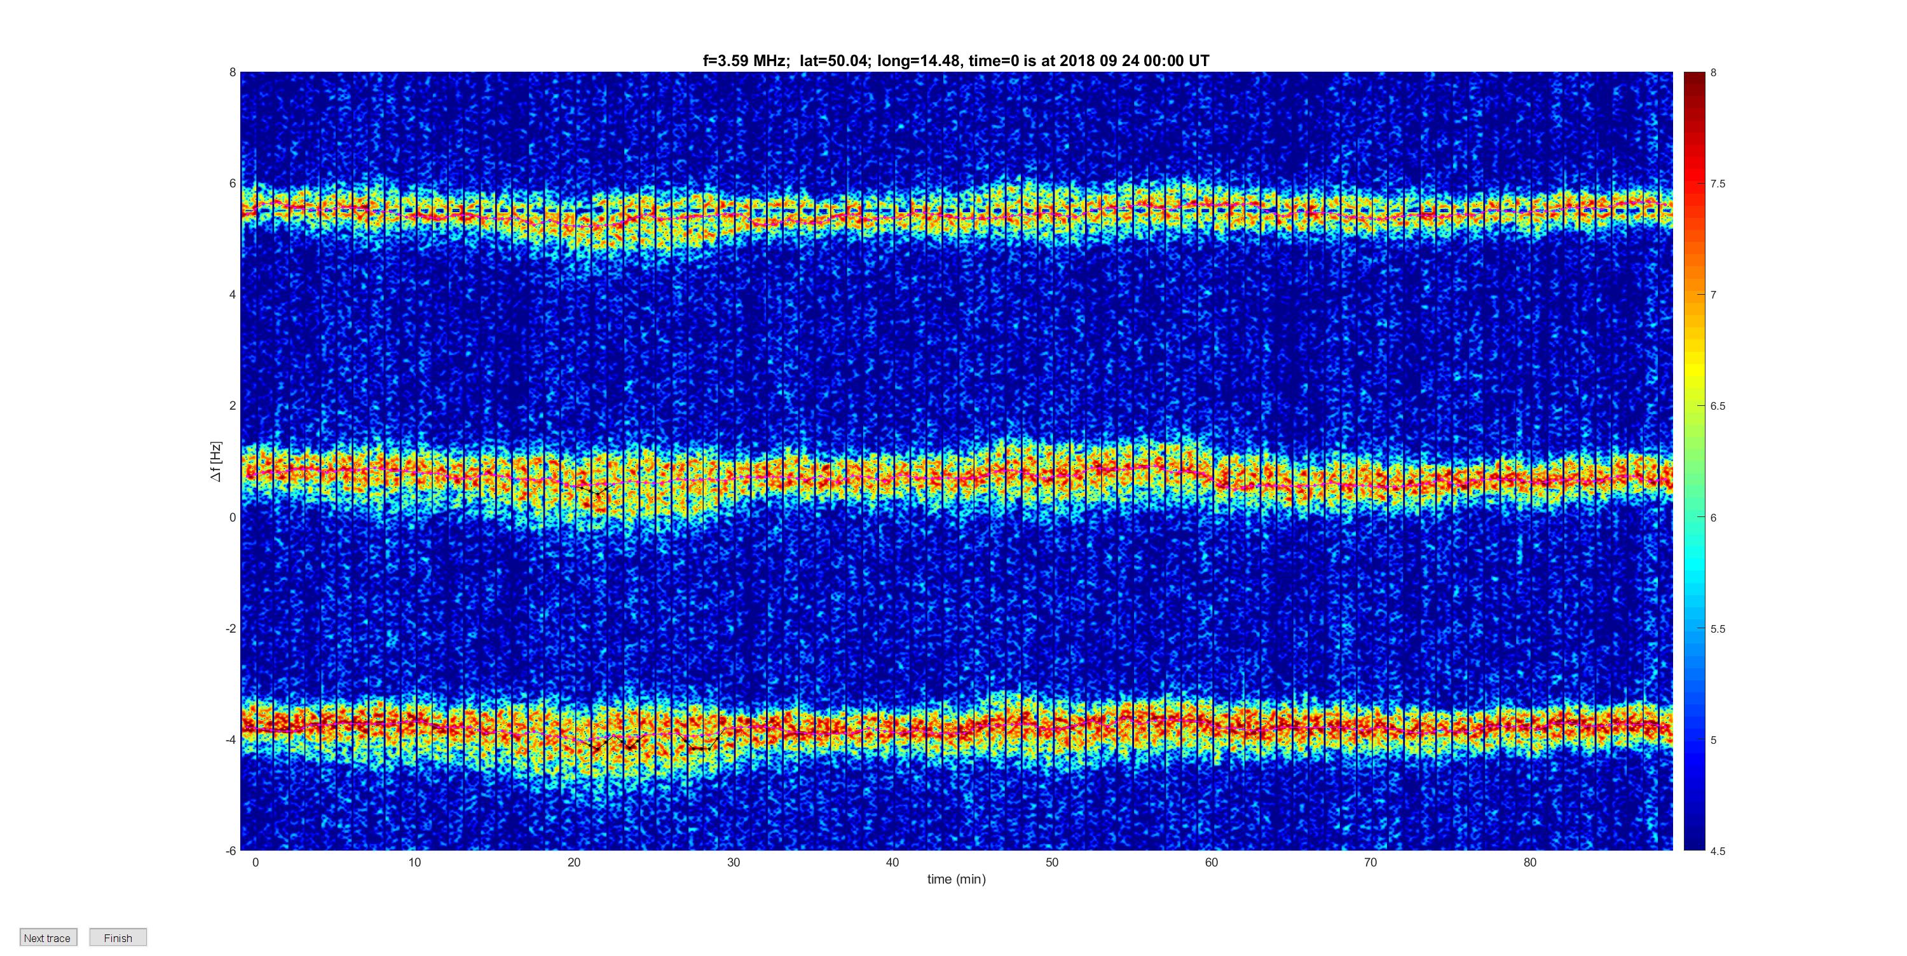Click the x-axis tick label 30
Screen dimensions: 1907x956
pos(733,862)
